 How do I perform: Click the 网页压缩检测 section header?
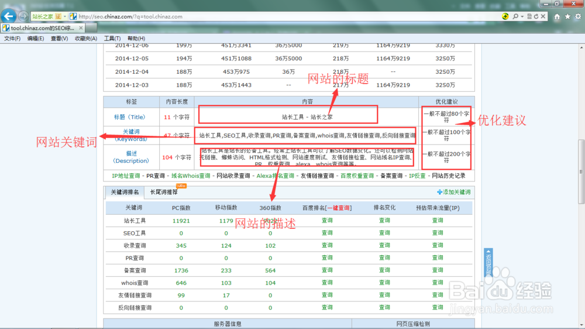[x=413, y=324]
